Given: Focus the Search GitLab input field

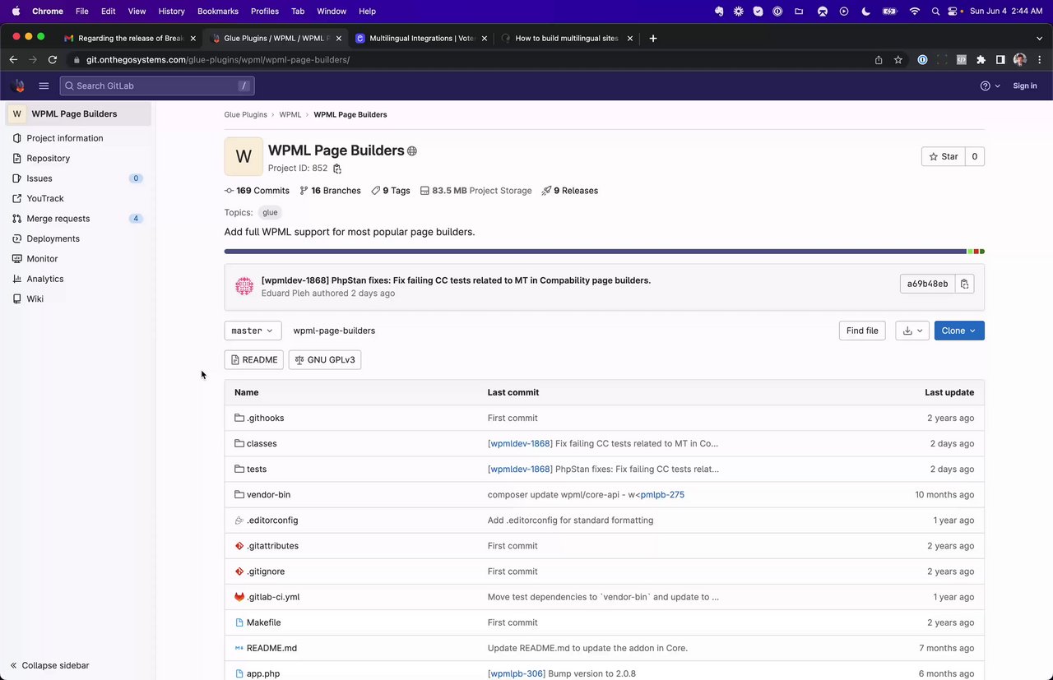Looking at the screenshot, I should click(x=156, y=86).
